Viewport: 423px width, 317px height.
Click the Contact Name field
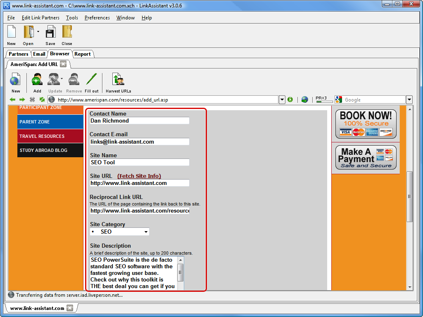point(140,121)
